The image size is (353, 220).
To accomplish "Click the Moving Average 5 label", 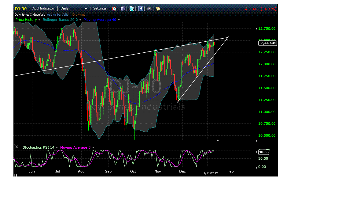I will [x=75, y=147].
